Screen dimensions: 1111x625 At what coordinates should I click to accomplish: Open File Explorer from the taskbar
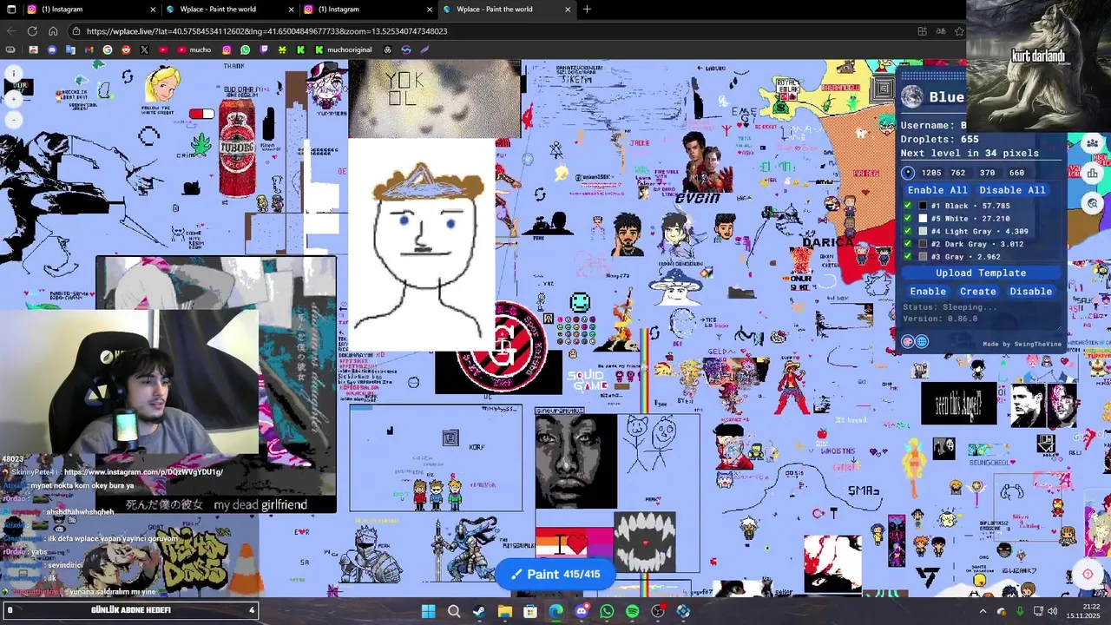tap(504, 611)
